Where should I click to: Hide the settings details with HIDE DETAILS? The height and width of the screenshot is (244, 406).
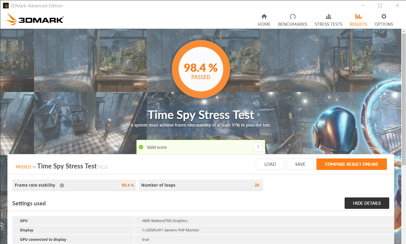point(367,203)
